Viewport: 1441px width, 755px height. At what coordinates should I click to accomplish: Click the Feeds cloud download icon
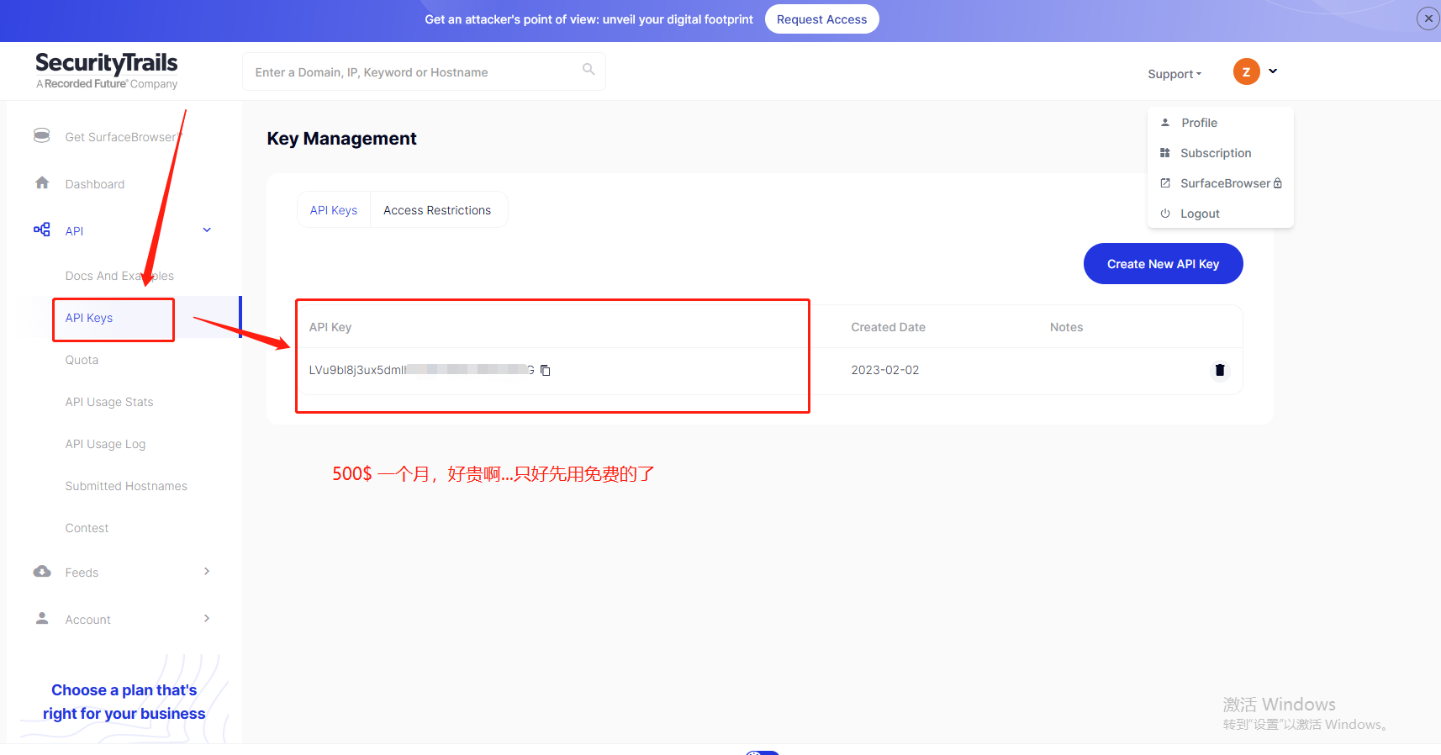point(42,572)
